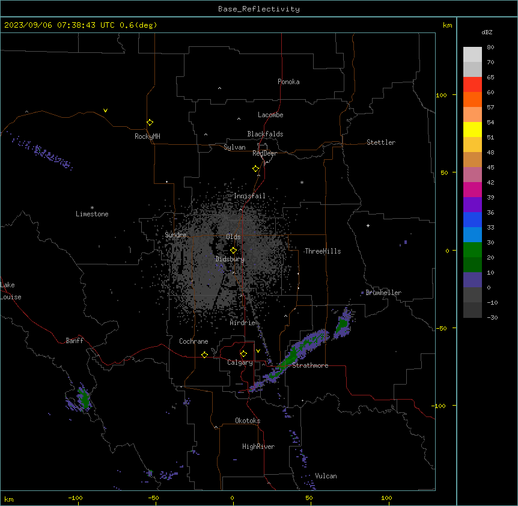Select the Okotoks label
518x506 pixels.
point(248,421)
